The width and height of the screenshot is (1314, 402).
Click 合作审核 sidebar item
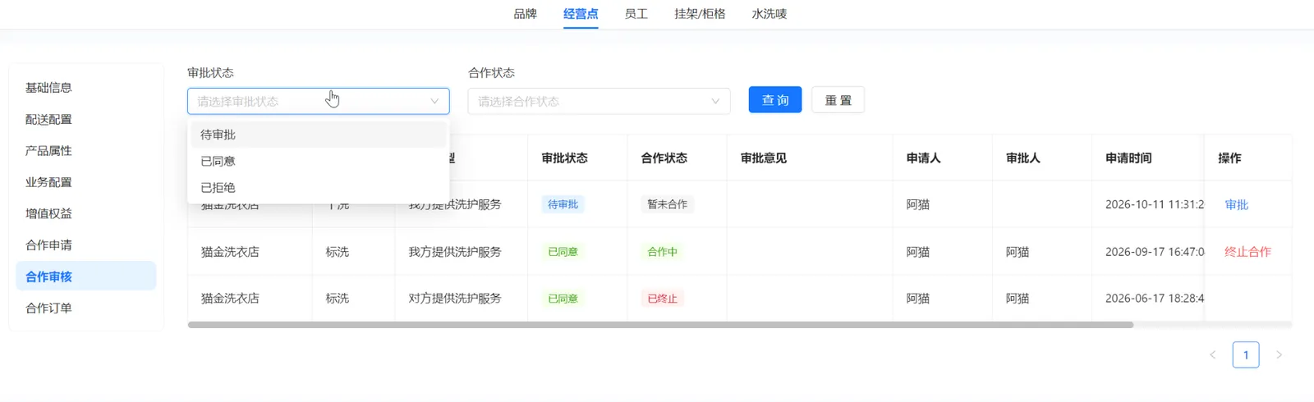point(85,276)
